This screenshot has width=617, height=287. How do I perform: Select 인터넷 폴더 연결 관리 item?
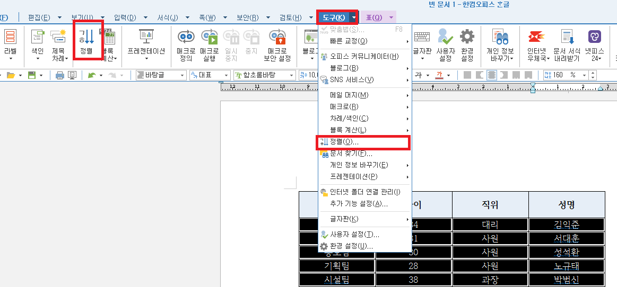(364, 192)
